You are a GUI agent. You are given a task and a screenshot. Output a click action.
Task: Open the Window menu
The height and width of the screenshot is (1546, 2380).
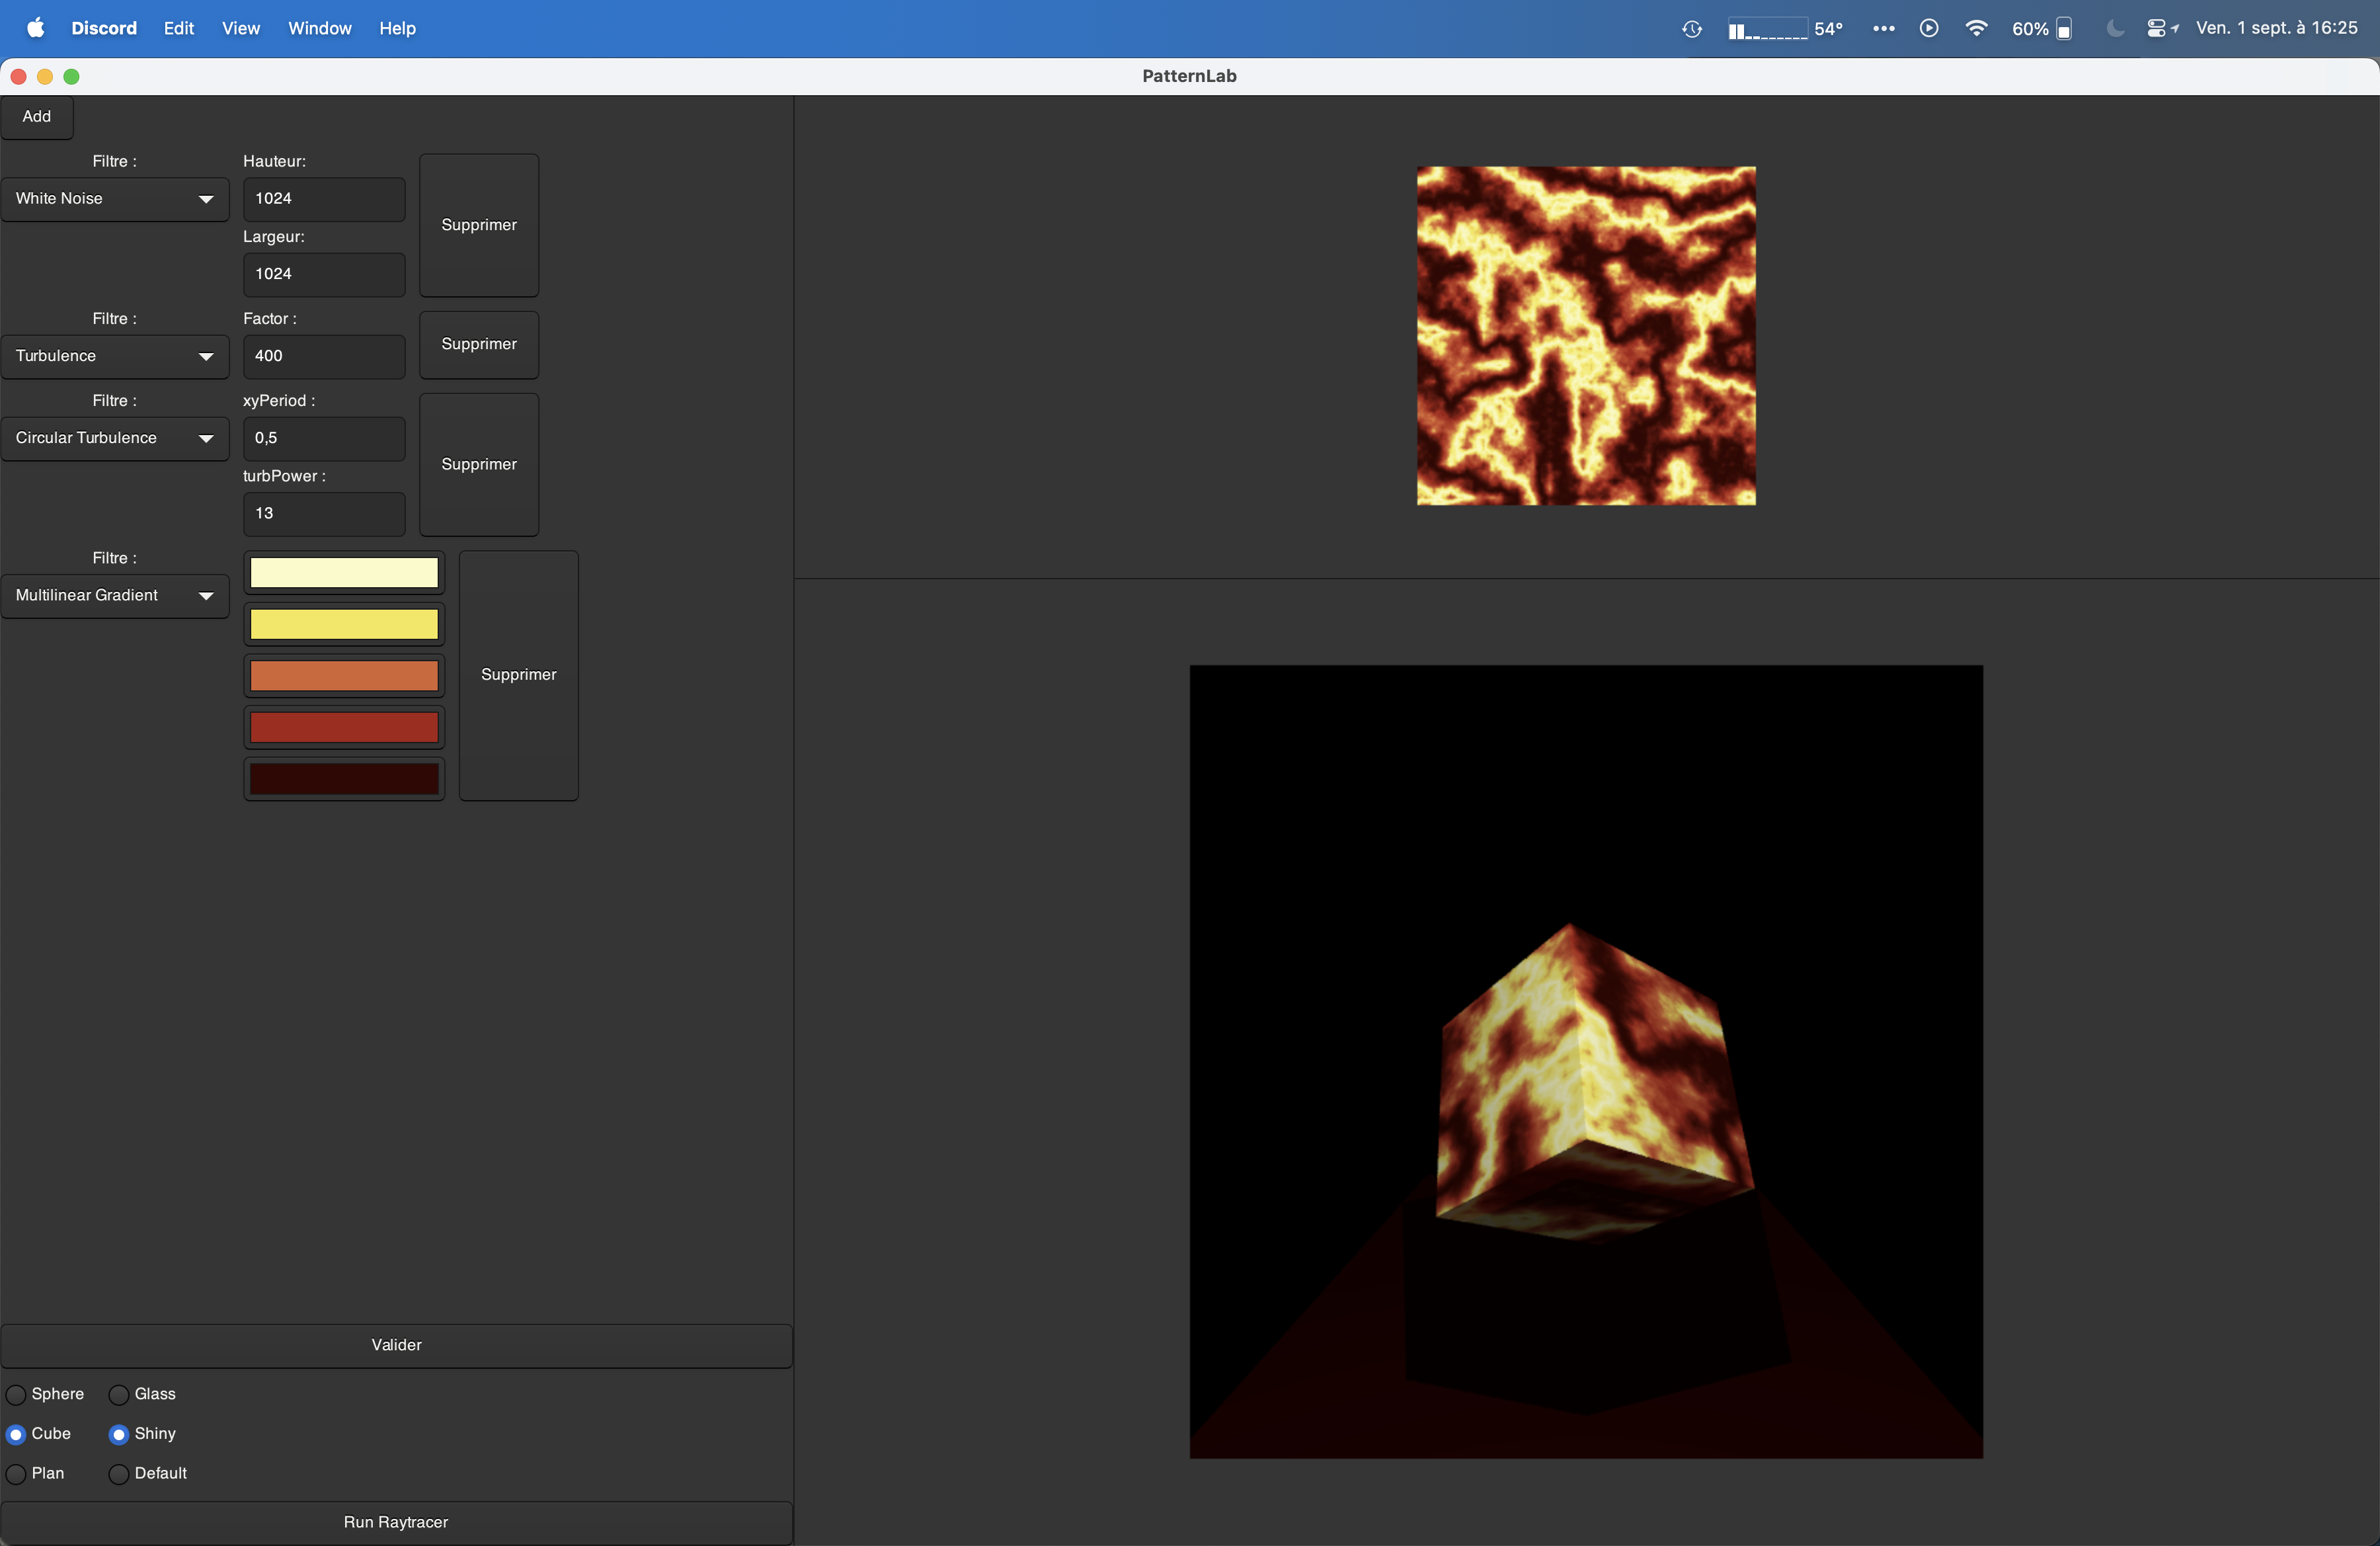coord(319,28)
